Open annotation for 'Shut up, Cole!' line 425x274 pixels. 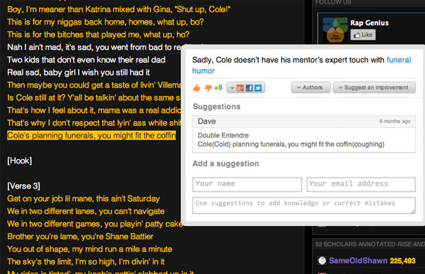click(x=119, y=10)
